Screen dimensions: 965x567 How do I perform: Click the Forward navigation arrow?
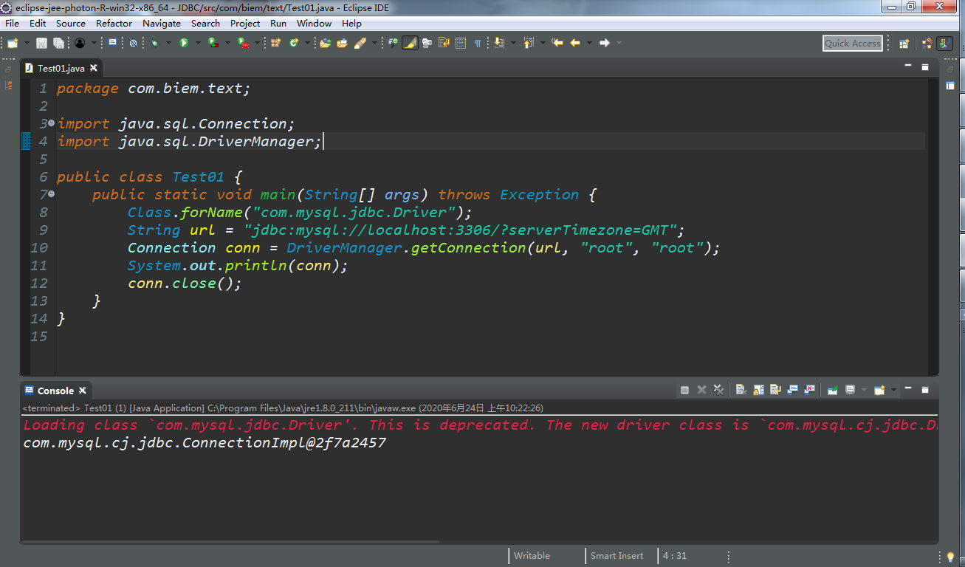(x=605, y=43)
